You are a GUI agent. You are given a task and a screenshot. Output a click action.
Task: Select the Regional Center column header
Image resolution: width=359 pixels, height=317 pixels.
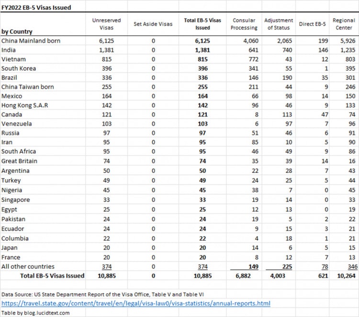coord(344,24)
